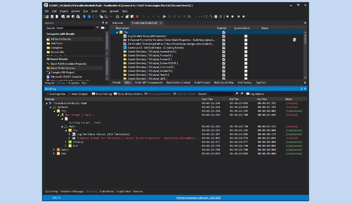
Task: Close the Build Log panel
Action: point(305,89)
